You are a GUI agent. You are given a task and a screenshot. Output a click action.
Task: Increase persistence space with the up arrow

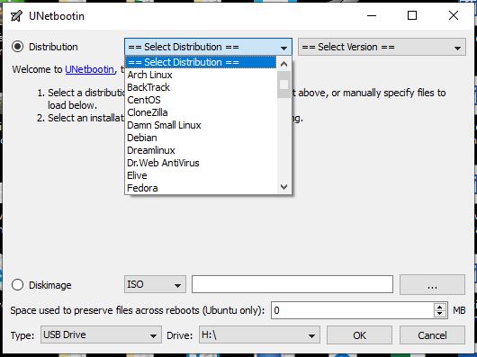[x=439, y=307]
